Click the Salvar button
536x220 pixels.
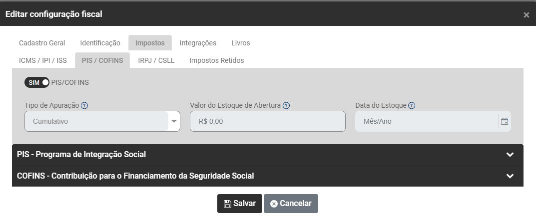(239, 204)
